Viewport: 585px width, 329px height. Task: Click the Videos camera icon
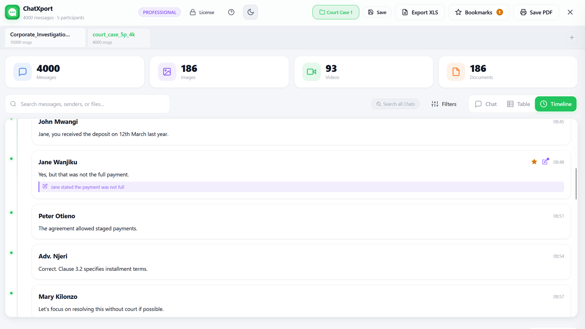pos(311,72)
